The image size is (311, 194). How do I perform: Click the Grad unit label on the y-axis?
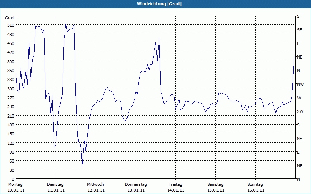click(10, 18)
